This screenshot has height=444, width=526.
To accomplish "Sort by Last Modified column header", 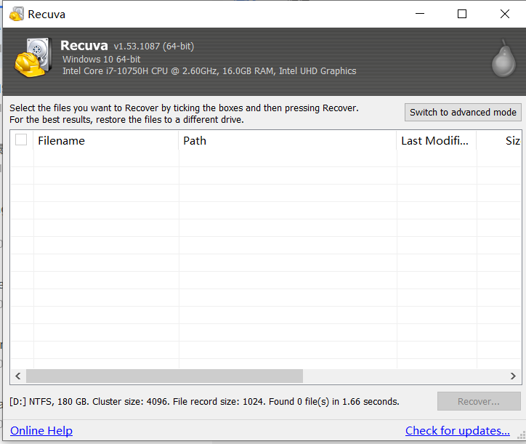I will coord(437,141).
